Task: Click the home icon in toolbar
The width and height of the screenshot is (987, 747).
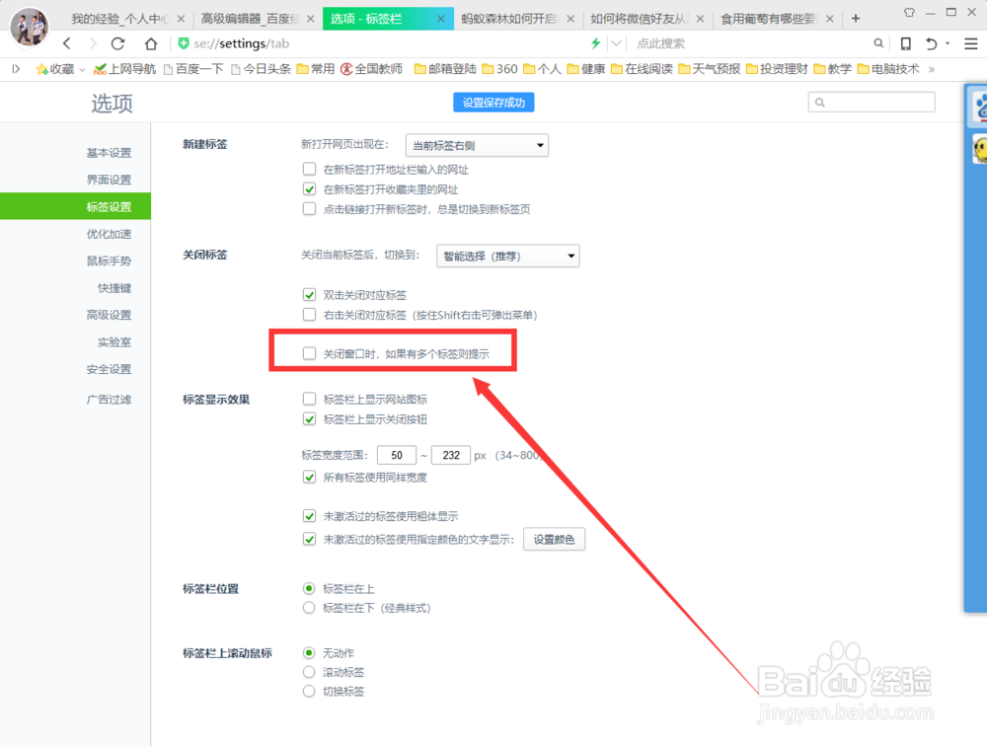Action: tap(150, 43)
